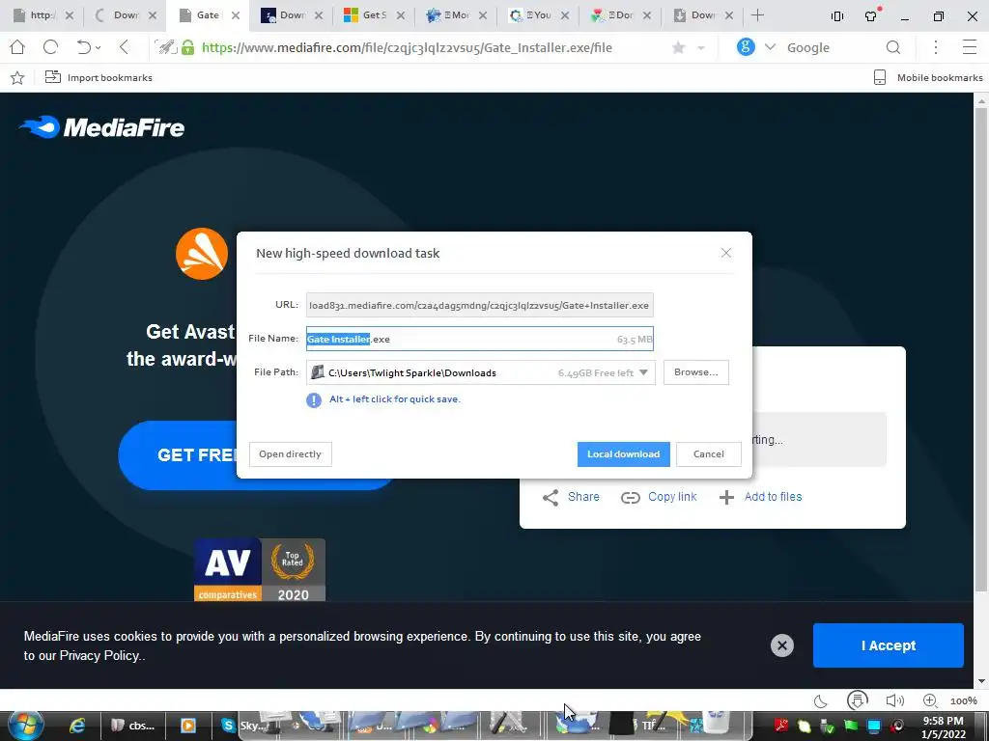Click the Browse... button
This screenshot has height=741, width=989.
pyautogui.click(x=695, y=372)
